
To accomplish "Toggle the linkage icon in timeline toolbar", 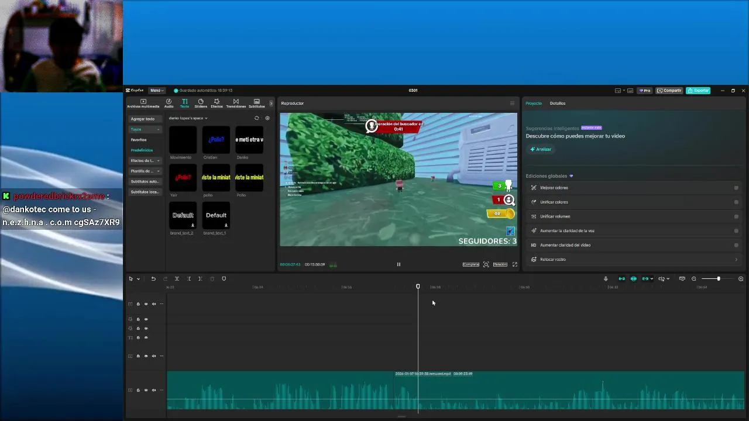I will point(645,279).
